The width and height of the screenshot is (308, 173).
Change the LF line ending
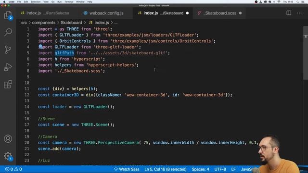[233, 169]
